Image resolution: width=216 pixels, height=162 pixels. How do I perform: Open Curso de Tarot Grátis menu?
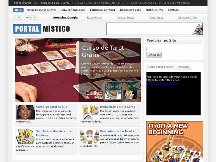click(x=41, y=10)
